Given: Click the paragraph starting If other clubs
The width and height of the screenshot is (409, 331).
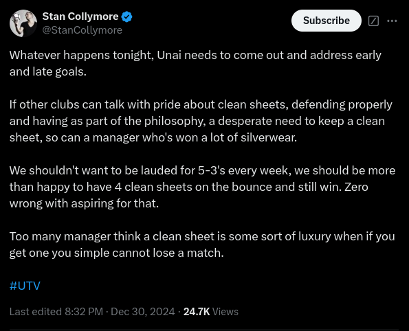Looking at the screenshot, I should pos(201,121).
